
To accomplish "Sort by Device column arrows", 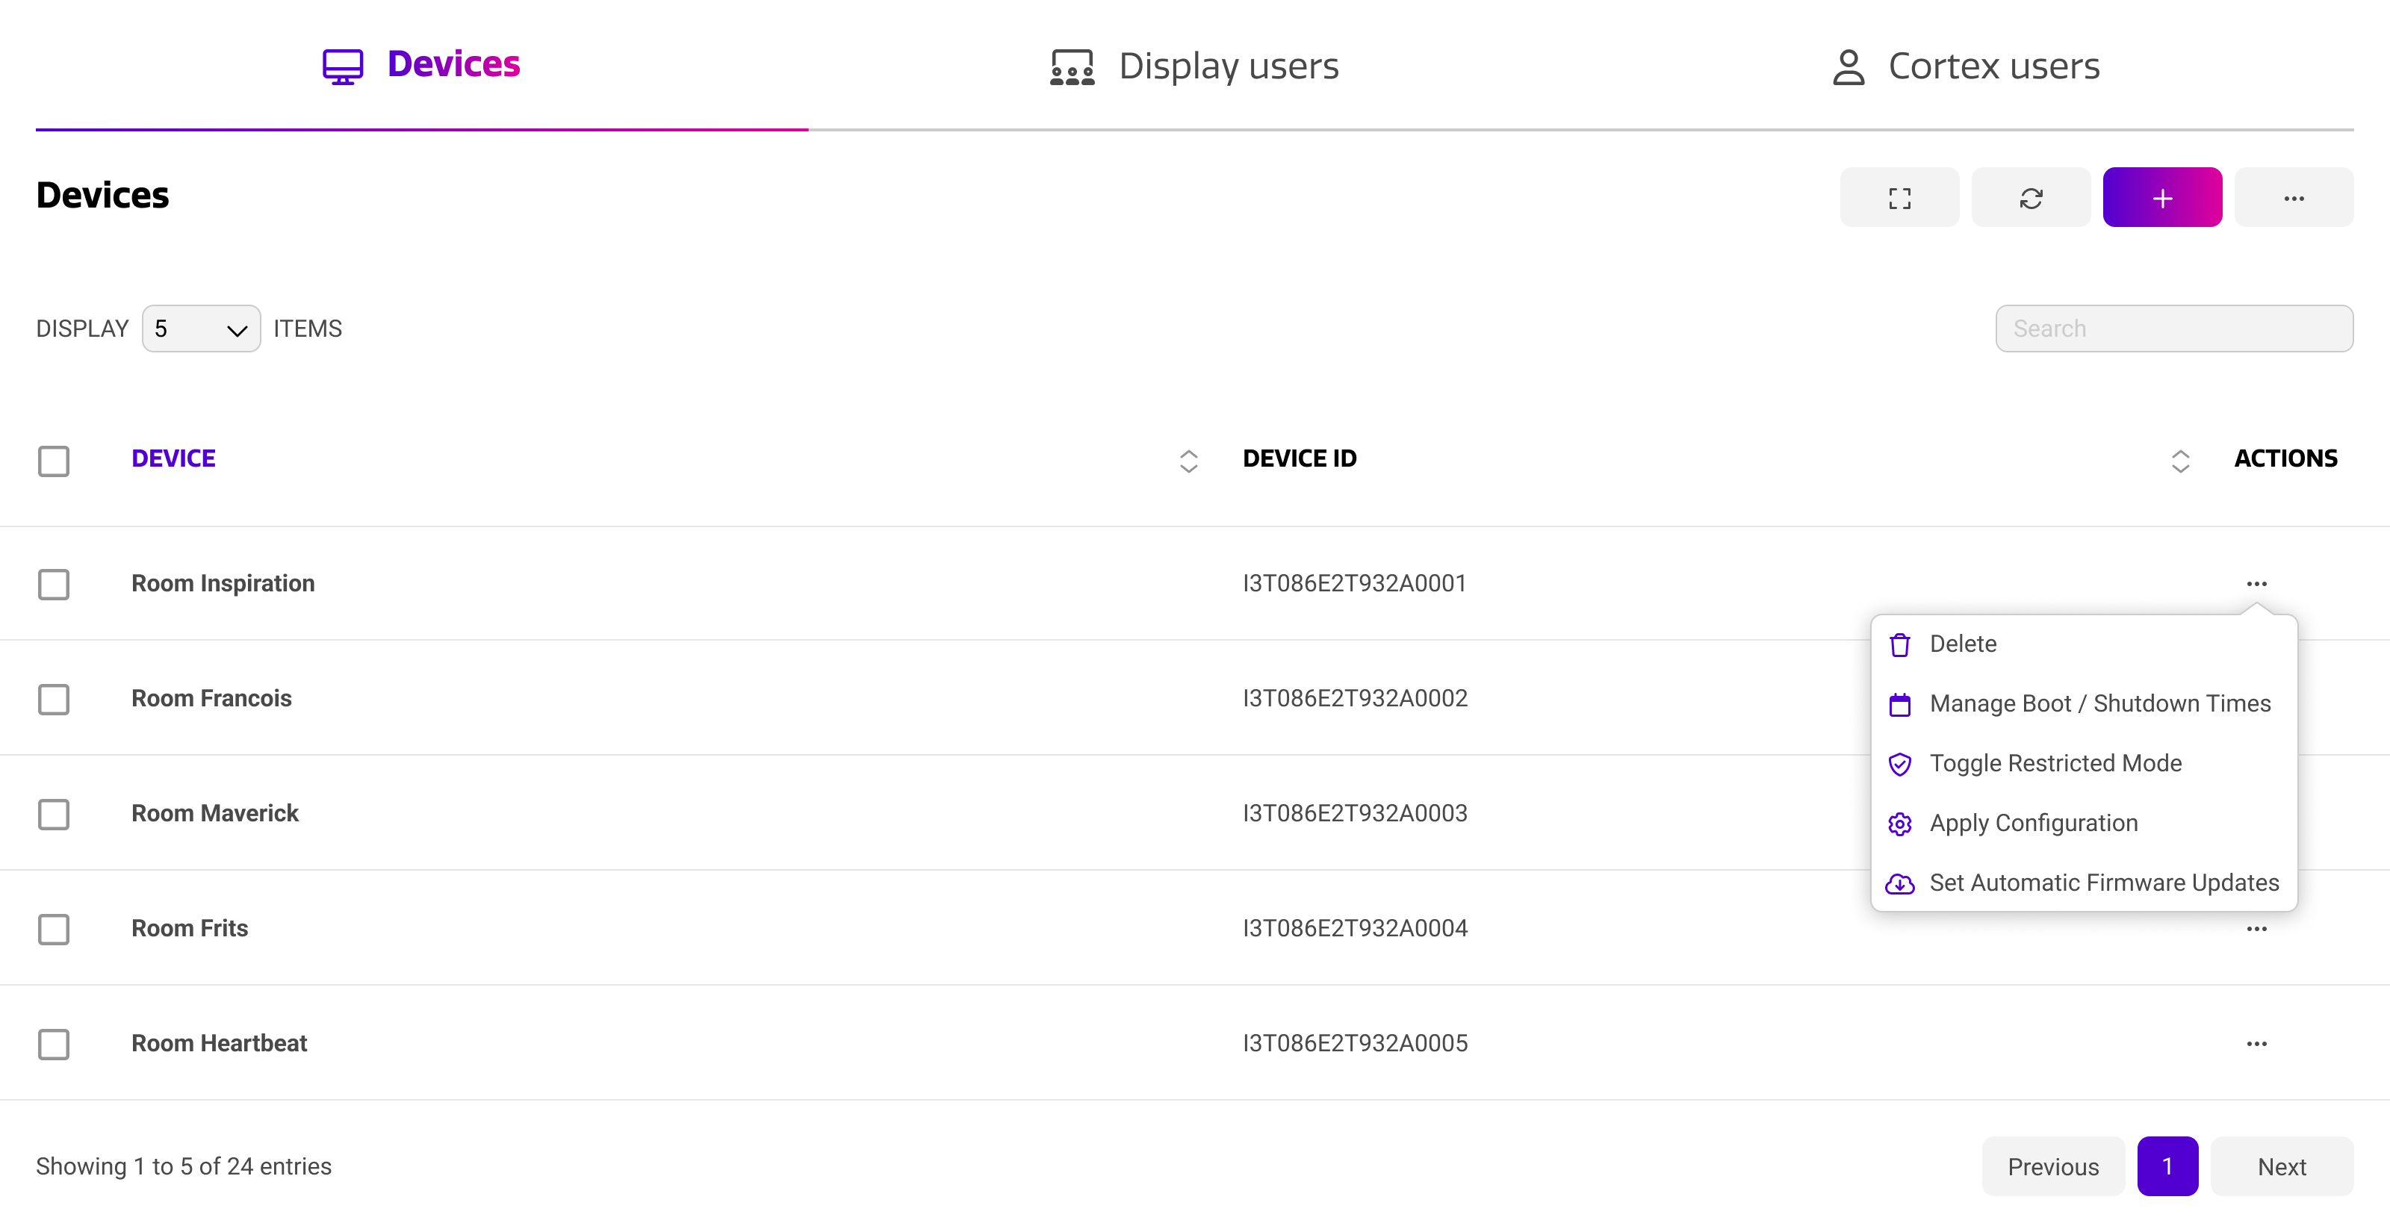I will 1188,461.
